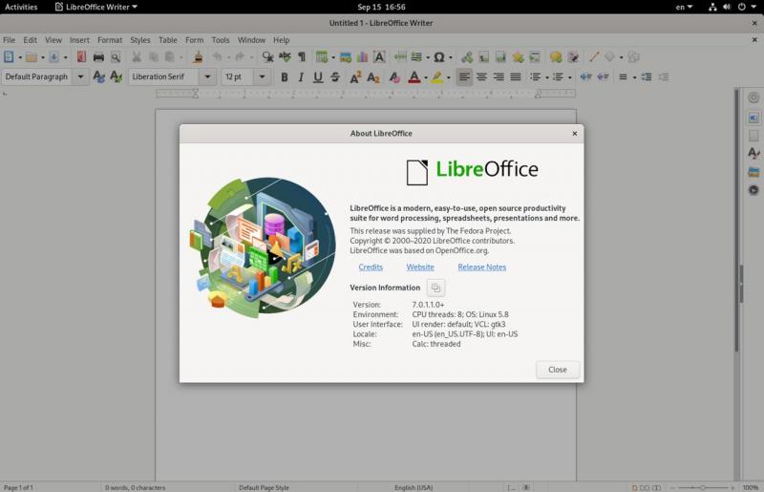Toggle Bold formatting
Viewport: 764px width, 492px height.
point(284,77)
